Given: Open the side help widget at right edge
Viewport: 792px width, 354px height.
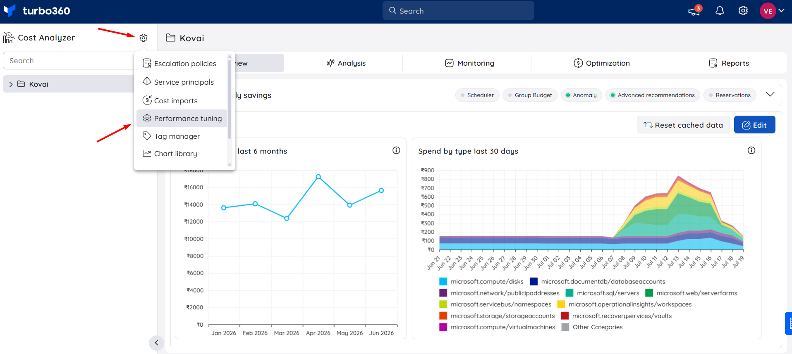Looking at the screenshot, I should coord(788,323).
